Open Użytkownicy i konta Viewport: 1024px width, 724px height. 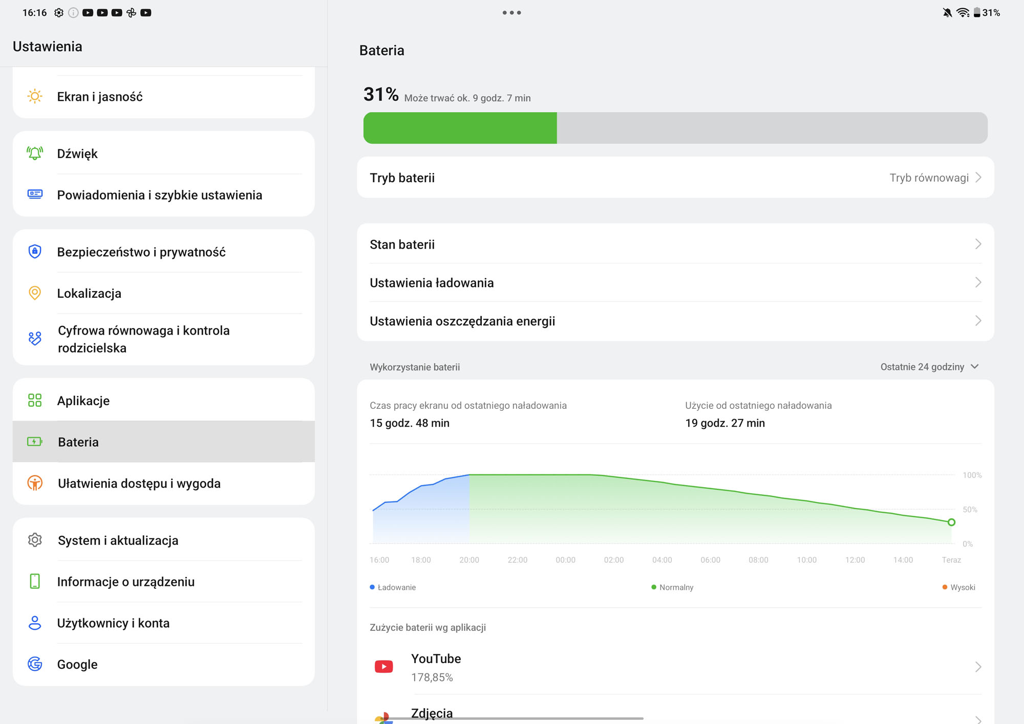click(x=164, y=623)
